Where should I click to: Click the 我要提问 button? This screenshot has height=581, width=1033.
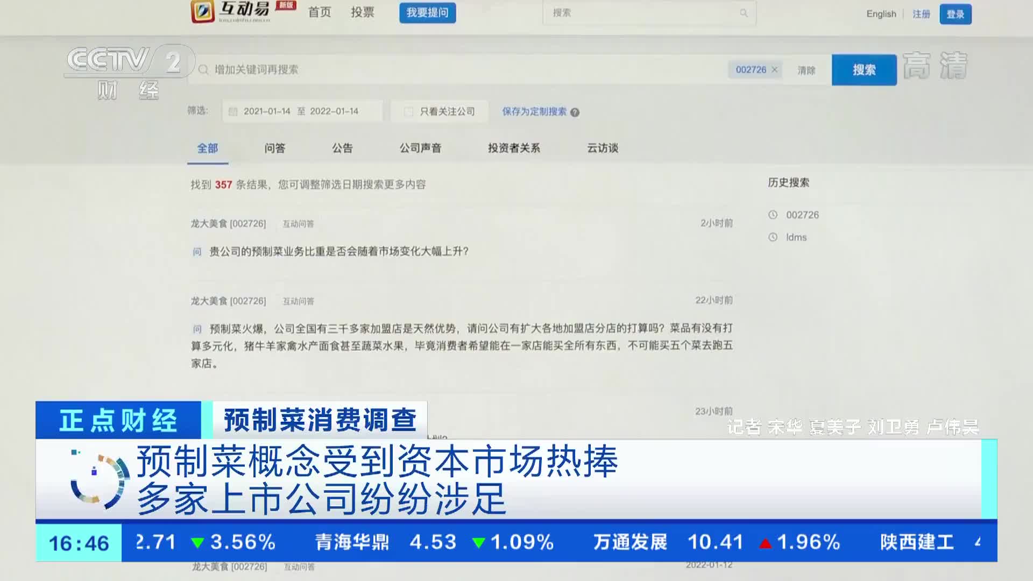pos(428,12)
